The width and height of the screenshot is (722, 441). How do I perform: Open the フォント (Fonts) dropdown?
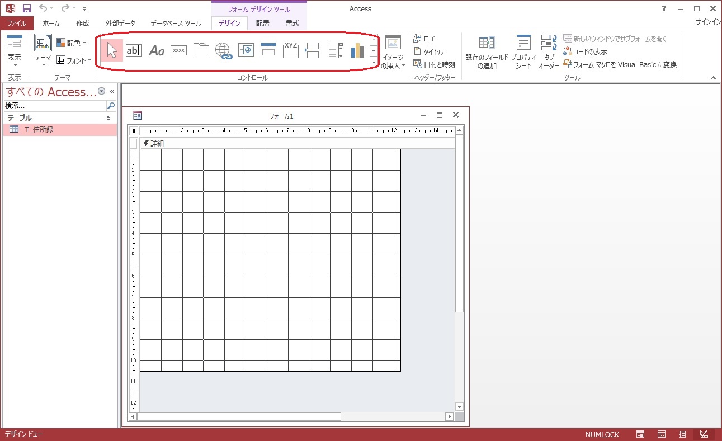coord(74,60)
